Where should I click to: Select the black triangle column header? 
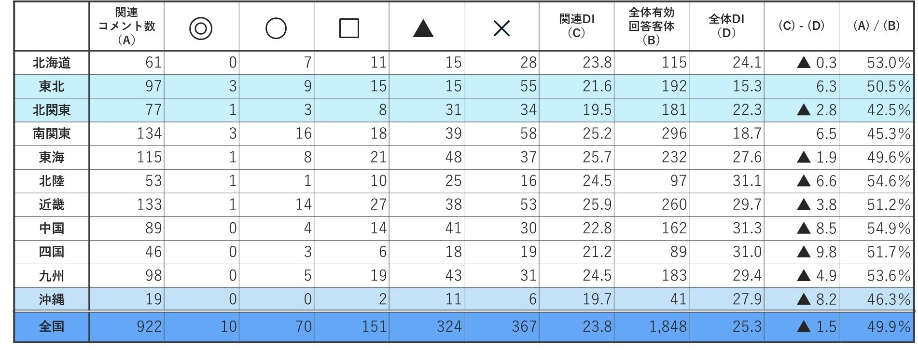(x=423, y=29)
